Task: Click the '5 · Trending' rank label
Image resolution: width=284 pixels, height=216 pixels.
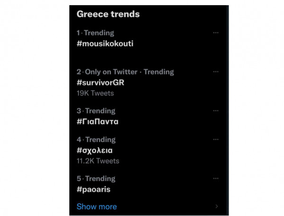Action: click(96, 179)
